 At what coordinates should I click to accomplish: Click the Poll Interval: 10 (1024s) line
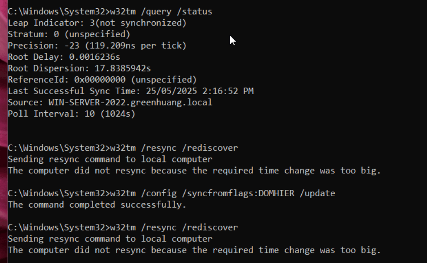click(72, 114)
